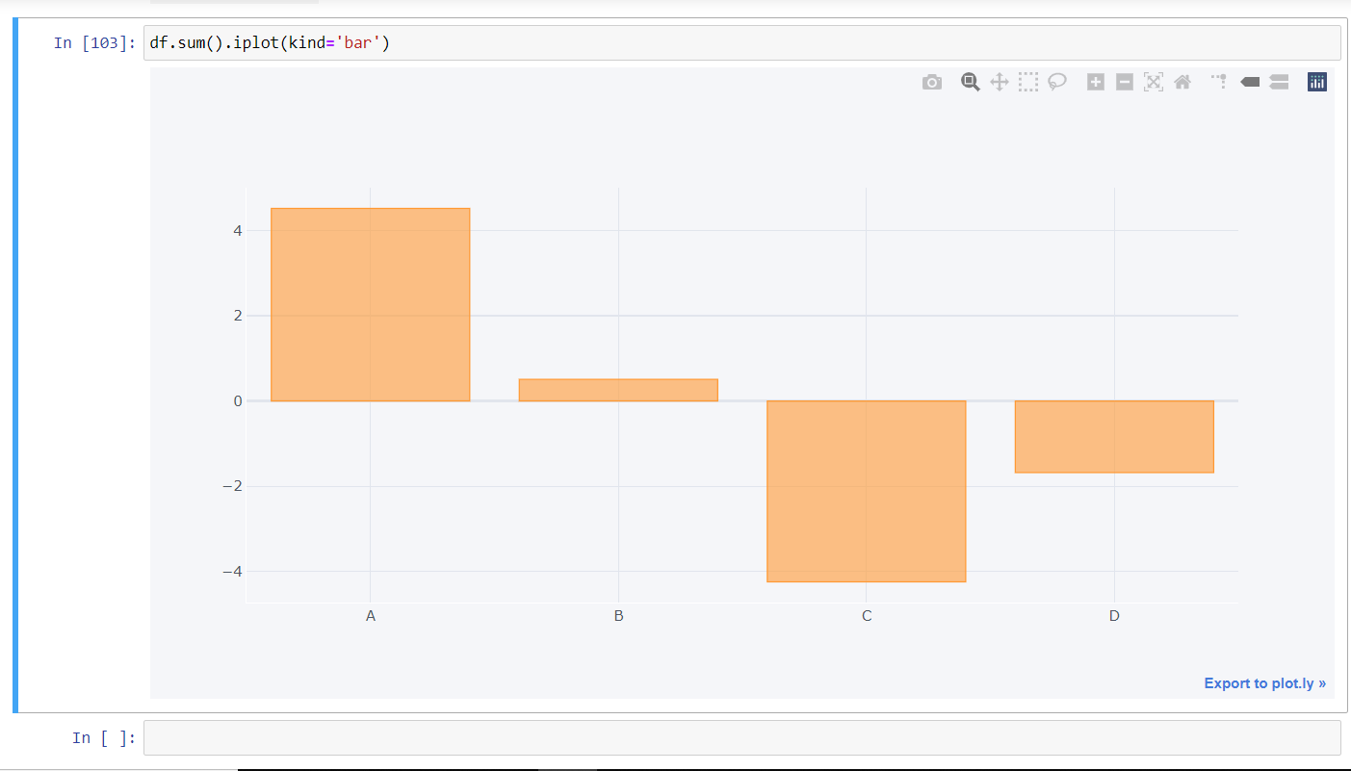Click the df.sum().iplot code cell

click(741, 42)
